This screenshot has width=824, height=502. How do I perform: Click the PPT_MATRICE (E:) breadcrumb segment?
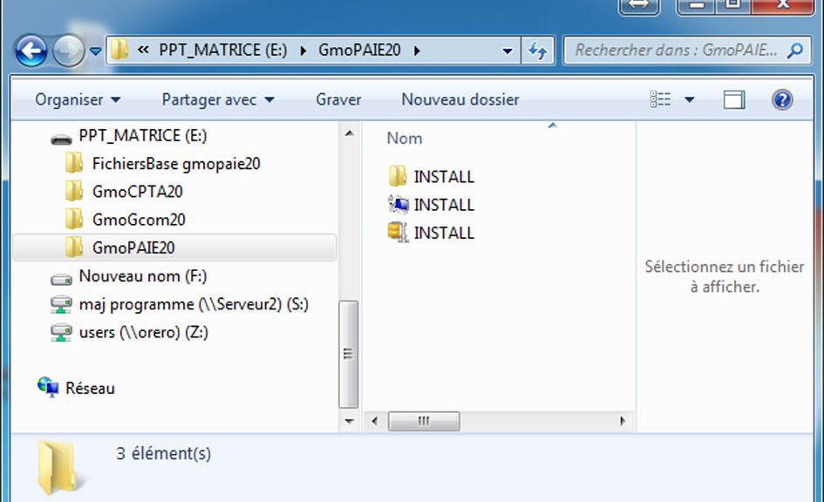coord(223,51)
